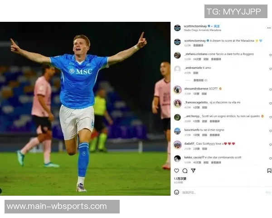Open the Stadio Diego Armando Maradona location
This screenshot has width=272, height=218.
203,30
